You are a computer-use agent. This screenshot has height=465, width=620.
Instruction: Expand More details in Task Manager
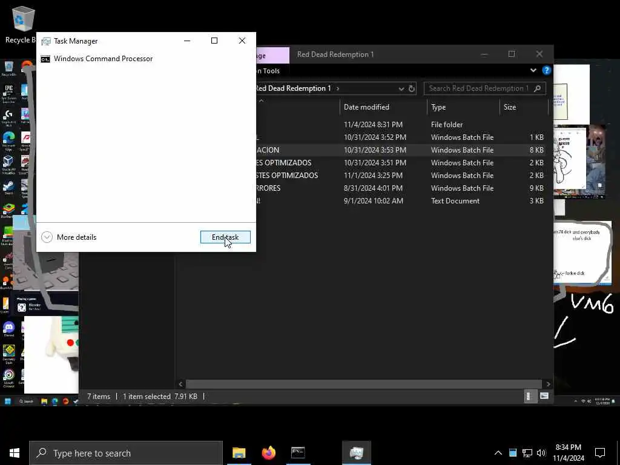pos(69,237)
